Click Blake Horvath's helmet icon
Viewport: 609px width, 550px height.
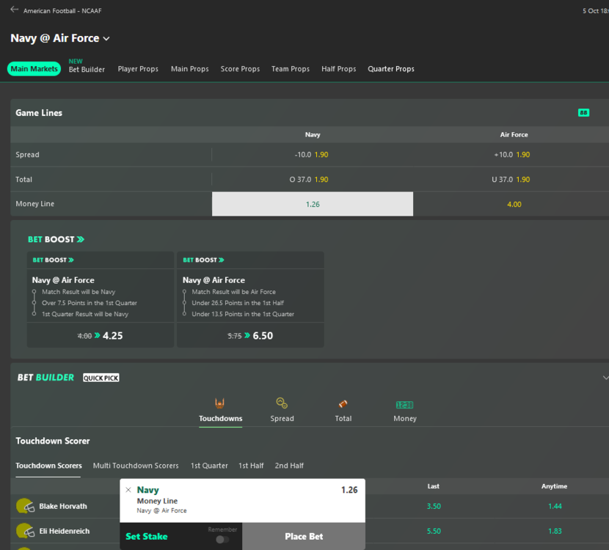25,506
